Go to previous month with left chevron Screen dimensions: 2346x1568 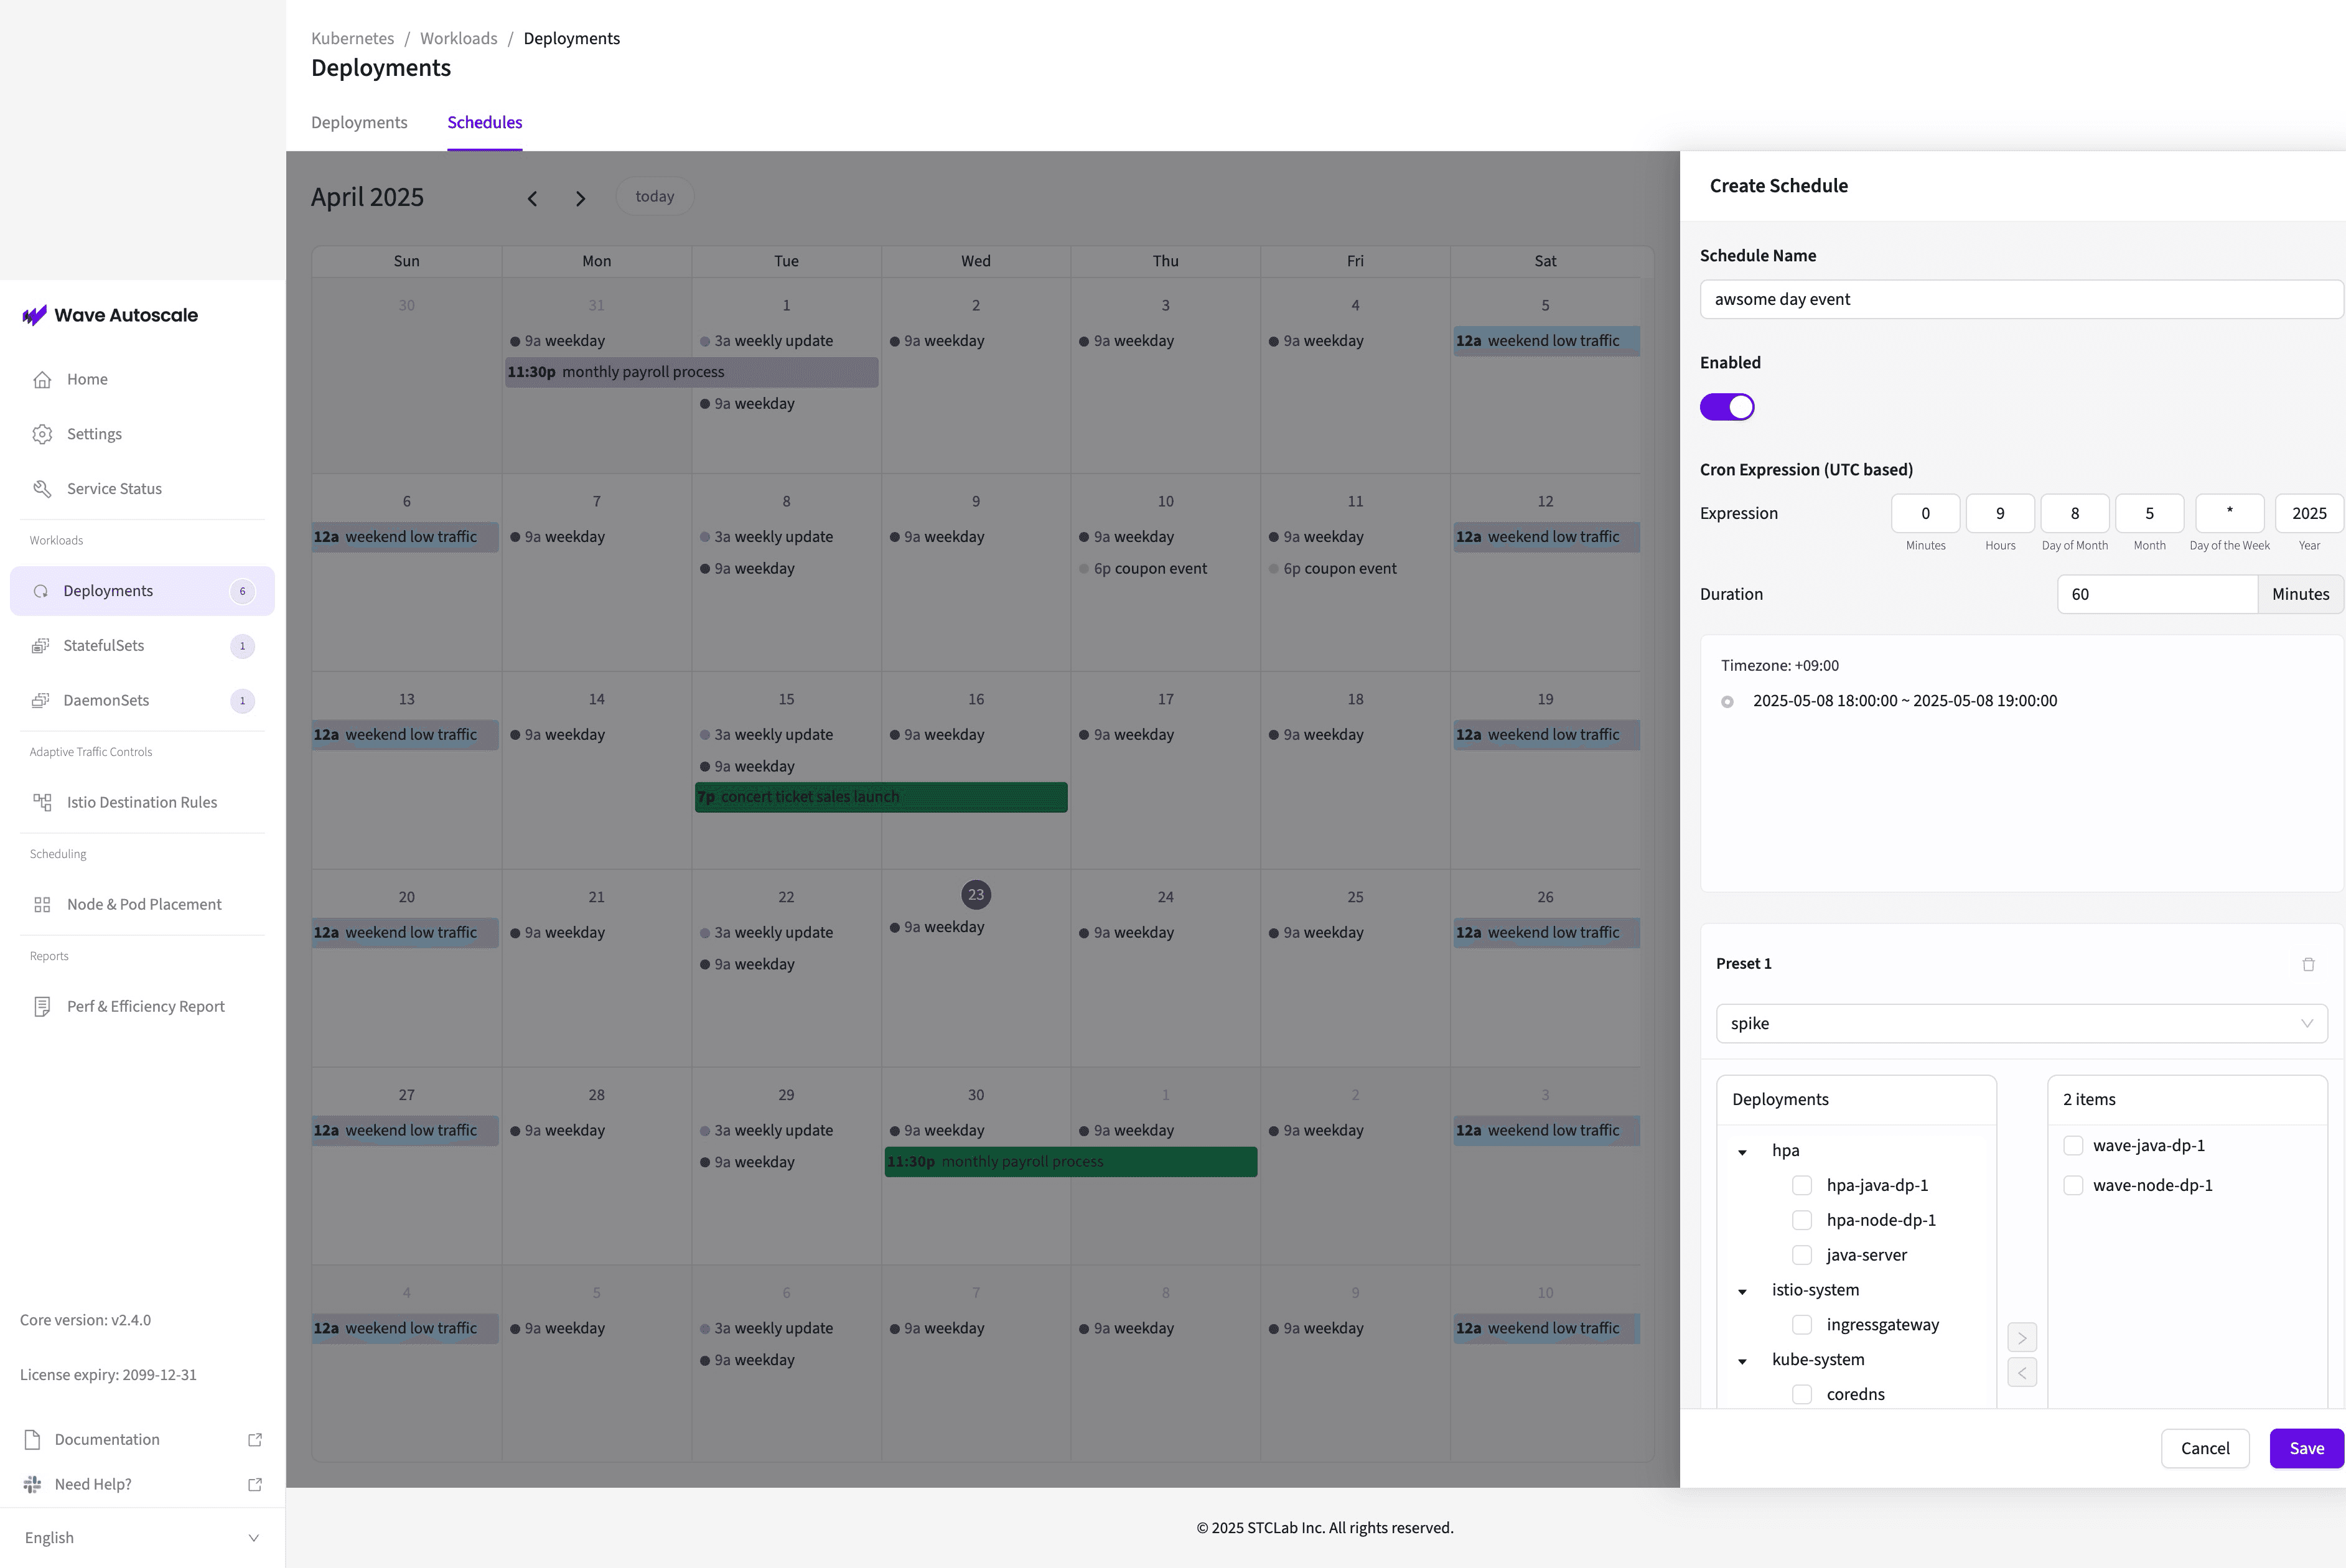532,198
